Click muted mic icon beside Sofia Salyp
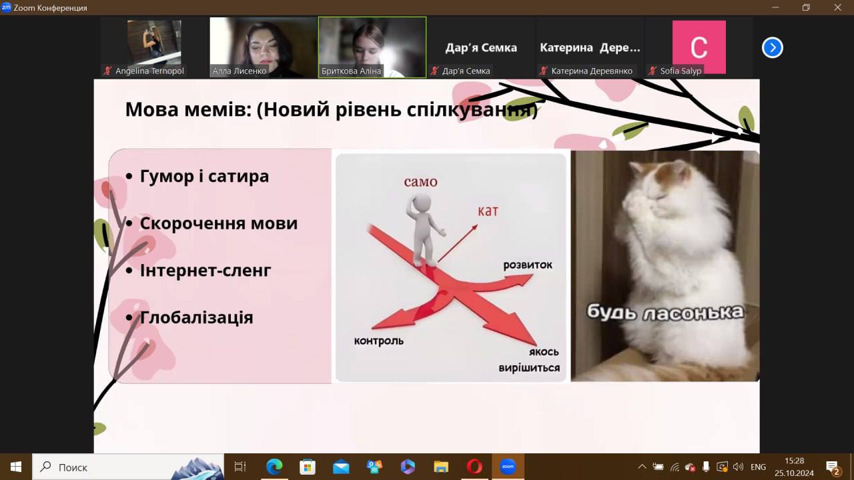This screenshot has height=480, width=854. pos(652,71)
